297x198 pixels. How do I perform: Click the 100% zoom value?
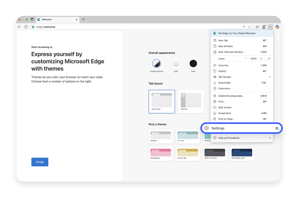(253, 59)
